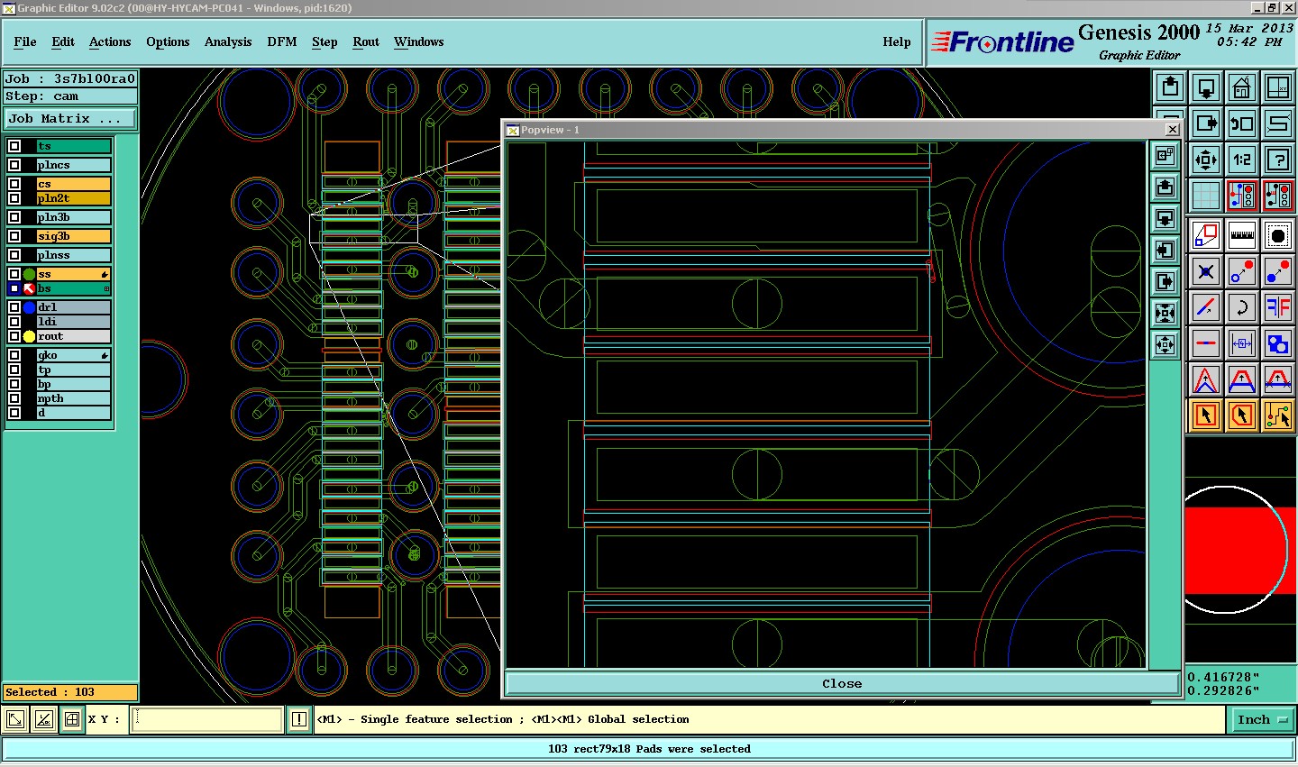Select the octagon pad feature icon
Image resolution: width=1298 pixels, height=767 pixels.
coord(1278,236)
